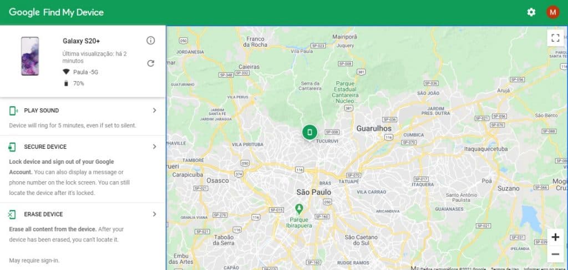Refresh the device location

pos(150,63)
